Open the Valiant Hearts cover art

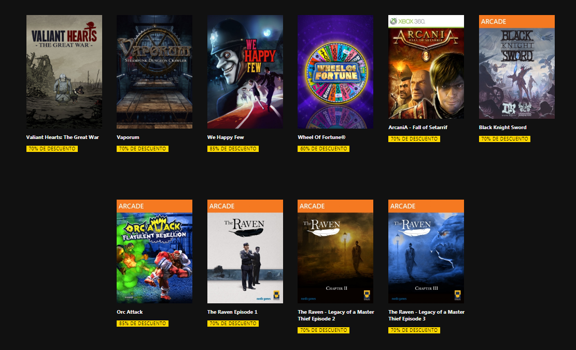coord(64,72)
